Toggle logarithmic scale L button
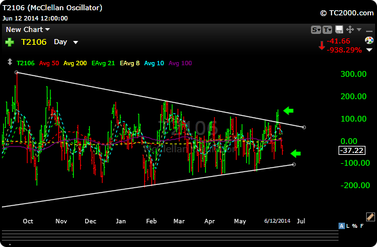Image resolution: width=377 pixels, height=247 pixels. (x=348, y=226)
